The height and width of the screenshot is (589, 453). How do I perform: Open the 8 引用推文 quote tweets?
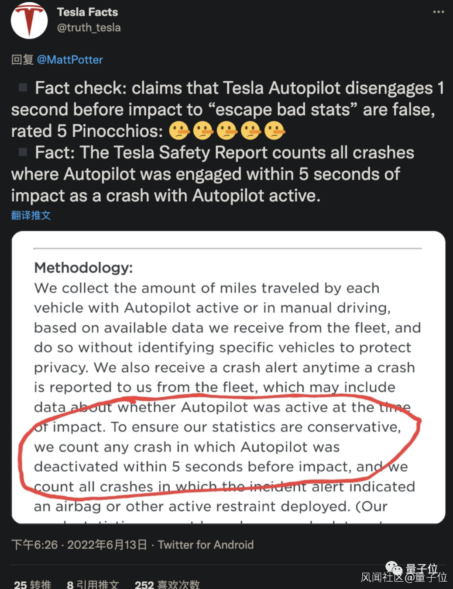[93, 584]
